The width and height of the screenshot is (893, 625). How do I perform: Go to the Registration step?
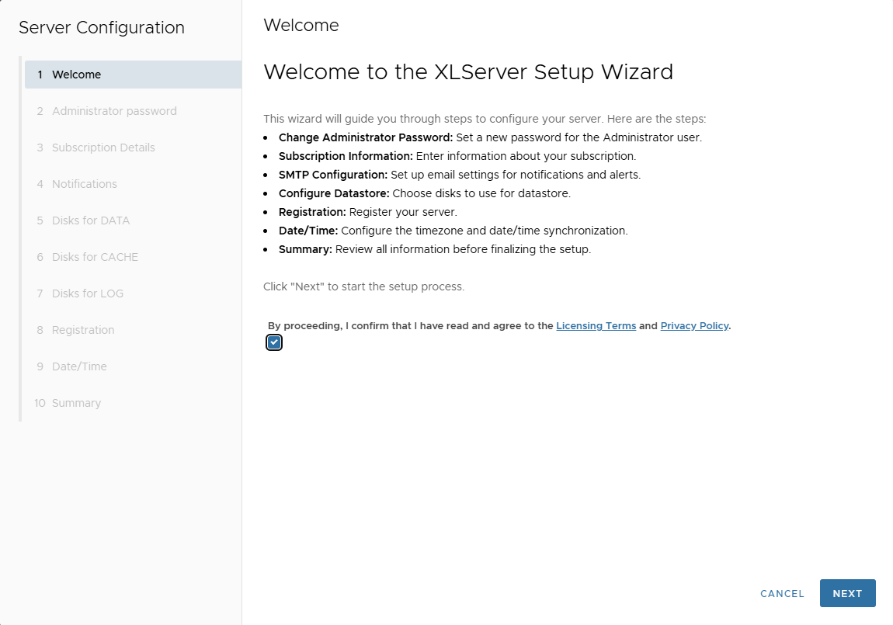(83, 330)
